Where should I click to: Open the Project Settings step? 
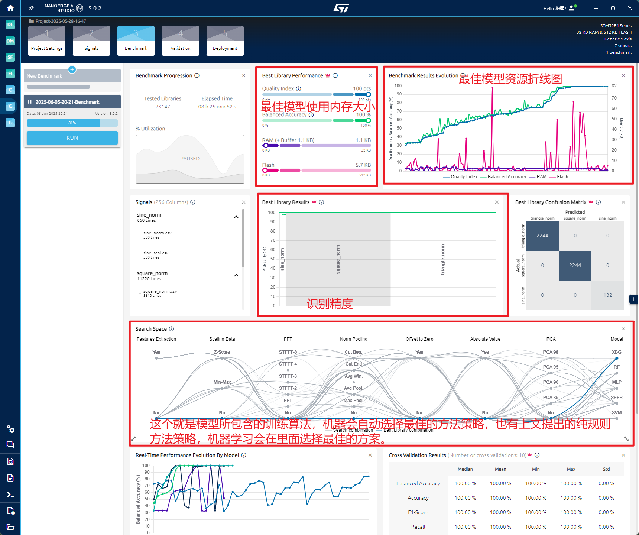point(47,41)
